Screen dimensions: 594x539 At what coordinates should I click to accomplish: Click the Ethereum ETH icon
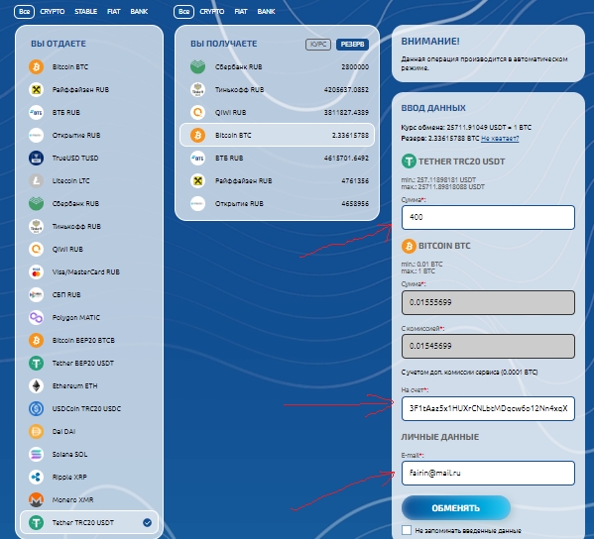click(x=37, y=385)
